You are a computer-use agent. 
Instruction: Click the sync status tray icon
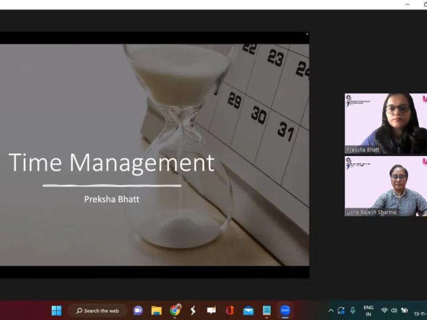pos(341,310)
